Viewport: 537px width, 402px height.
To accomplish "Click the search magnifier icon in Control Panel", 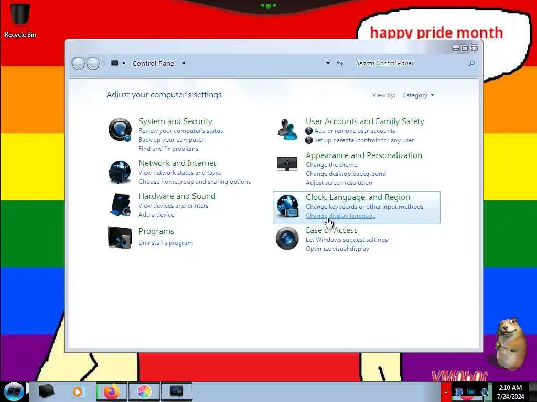I will pos(471,63).
